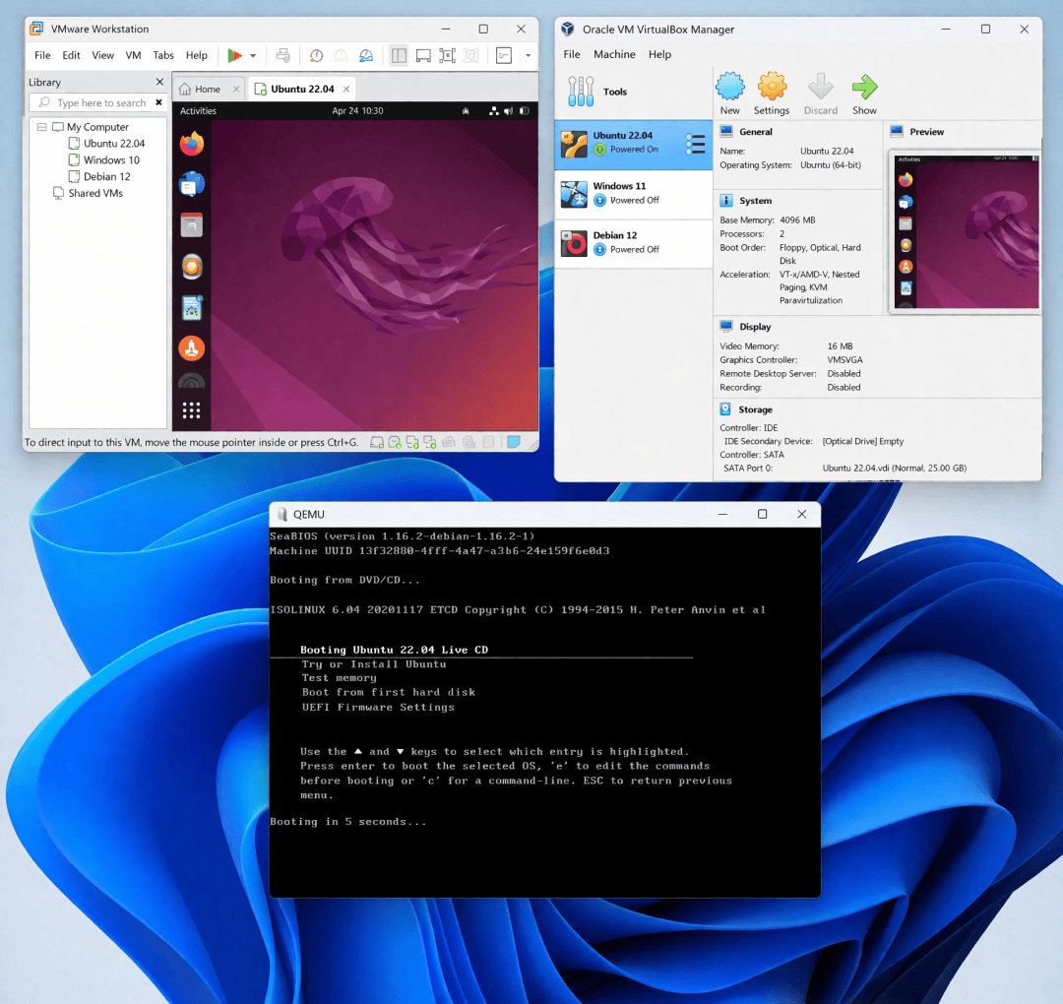
Task: Open Files manager in the Ubuntu dock
Action: pos(192,225)
